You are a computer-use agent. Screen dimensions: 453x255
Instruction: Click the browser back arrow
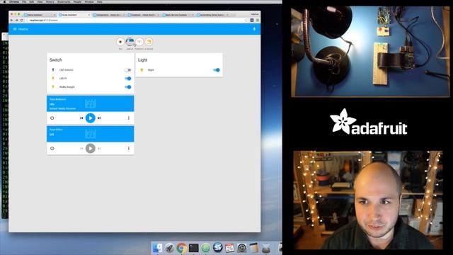pos(11,21)
